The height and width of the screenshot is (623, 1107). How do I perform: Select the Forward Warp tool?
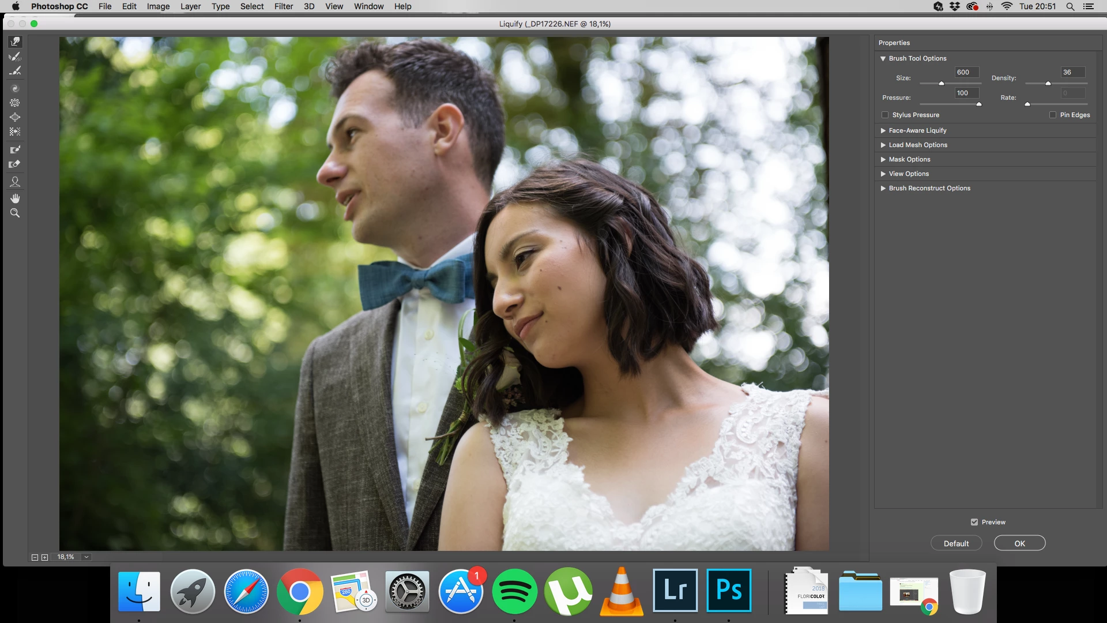click(15, 42)
